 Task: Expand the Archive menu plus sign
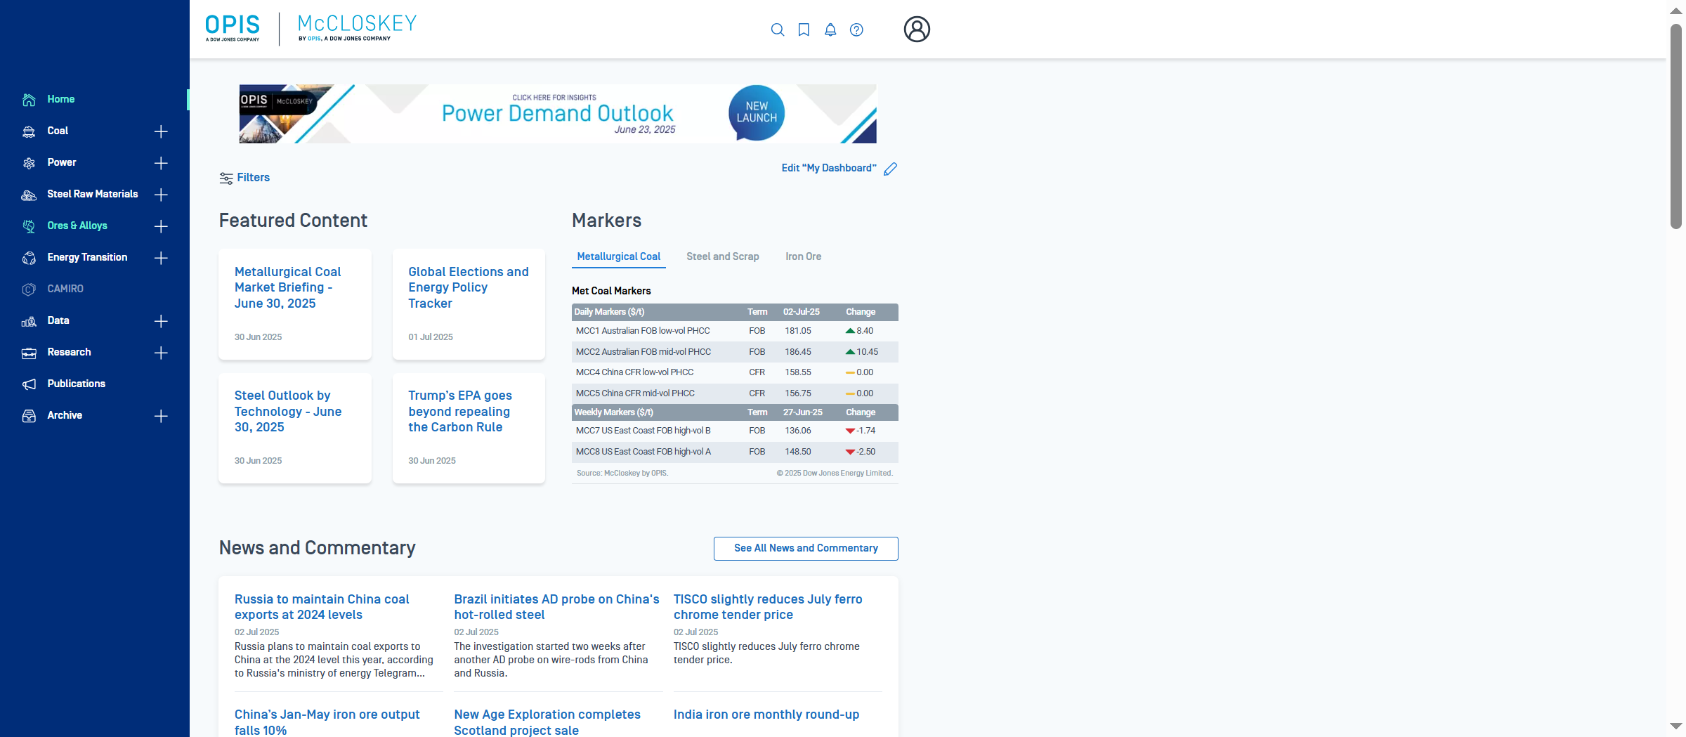(161, 416)
